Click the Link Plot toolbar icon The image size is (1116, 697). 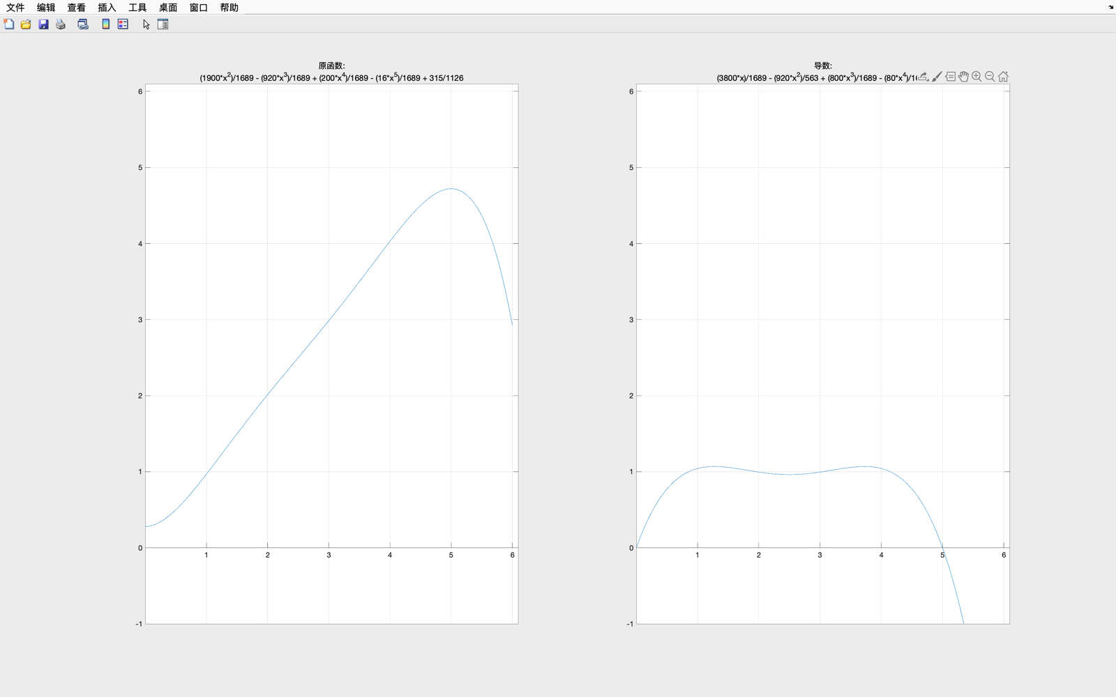tap(83, 24)
